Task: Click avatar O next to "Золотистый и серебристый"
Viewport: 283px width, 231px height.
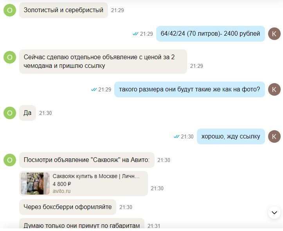Action: (10, 10)
